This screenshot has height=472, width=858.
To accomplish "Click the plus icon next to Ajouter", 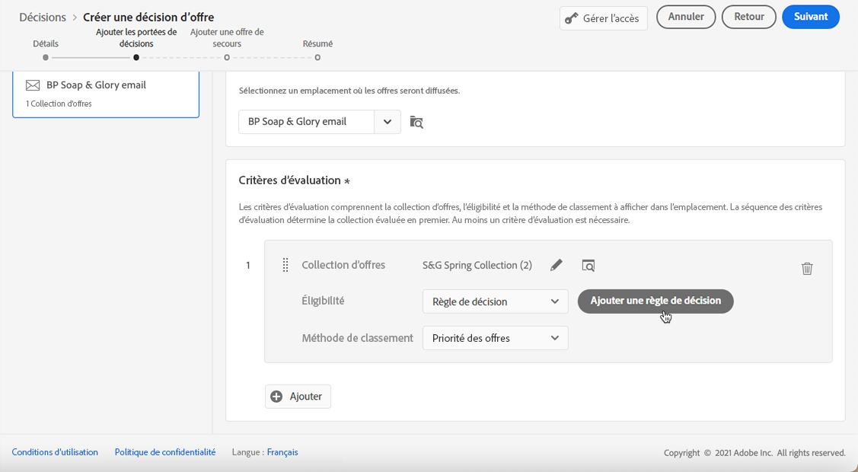I will [x=276, y=397].
